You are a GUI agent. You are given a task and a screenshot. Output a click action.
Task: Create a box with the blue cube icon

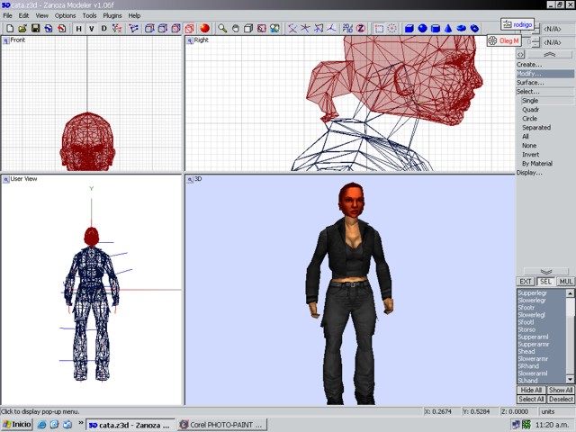409,28
